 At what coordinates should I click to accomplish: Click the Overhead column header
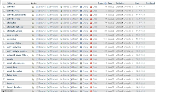click(x=150, y=3)
